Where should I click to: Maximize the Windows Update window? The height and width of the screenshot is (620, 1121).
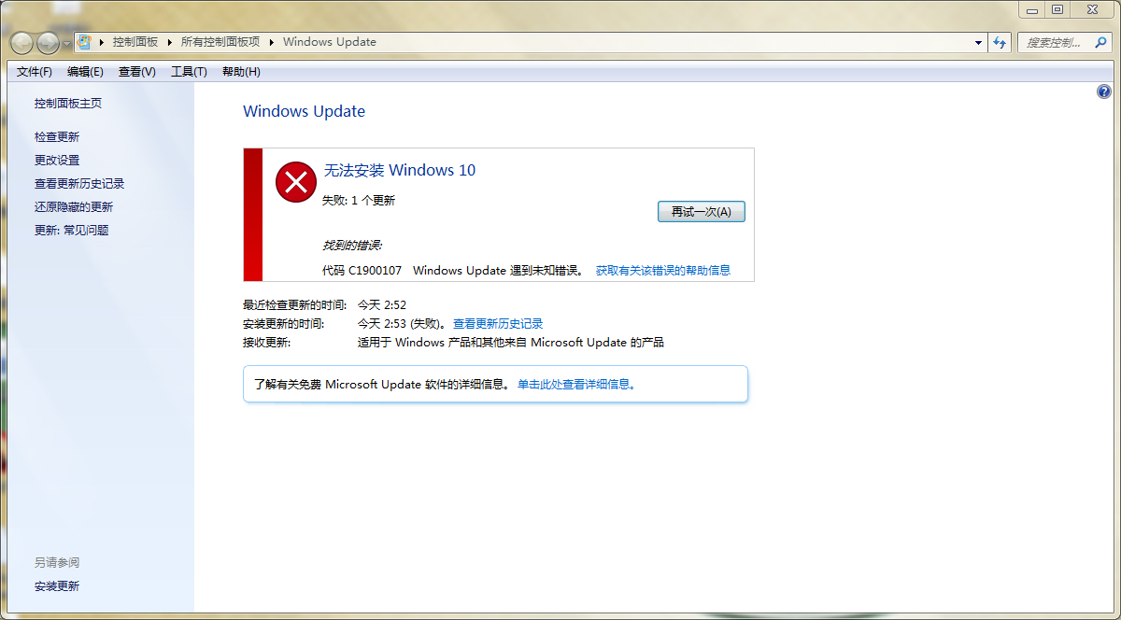click(1057, 9)
